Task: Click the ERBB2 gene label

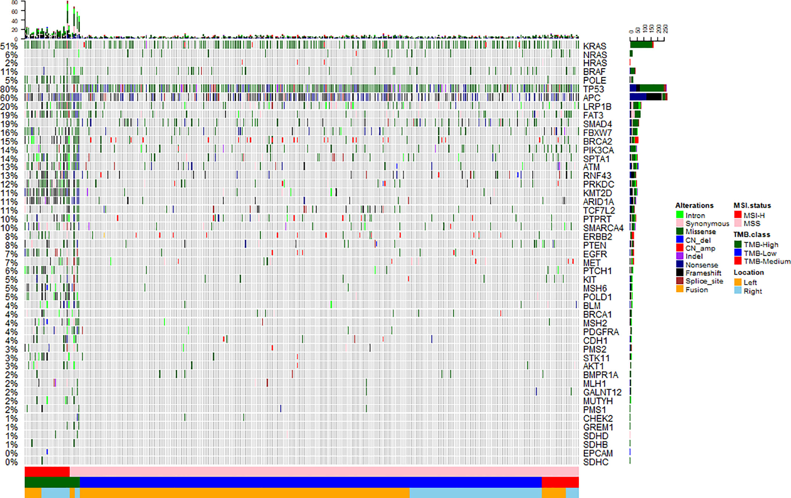Action: point(598,237)
